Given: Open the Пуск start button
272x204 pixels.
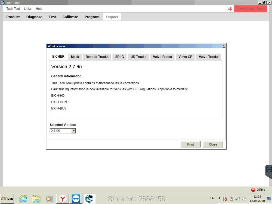Looking at the screenshot, I should 7,199.
